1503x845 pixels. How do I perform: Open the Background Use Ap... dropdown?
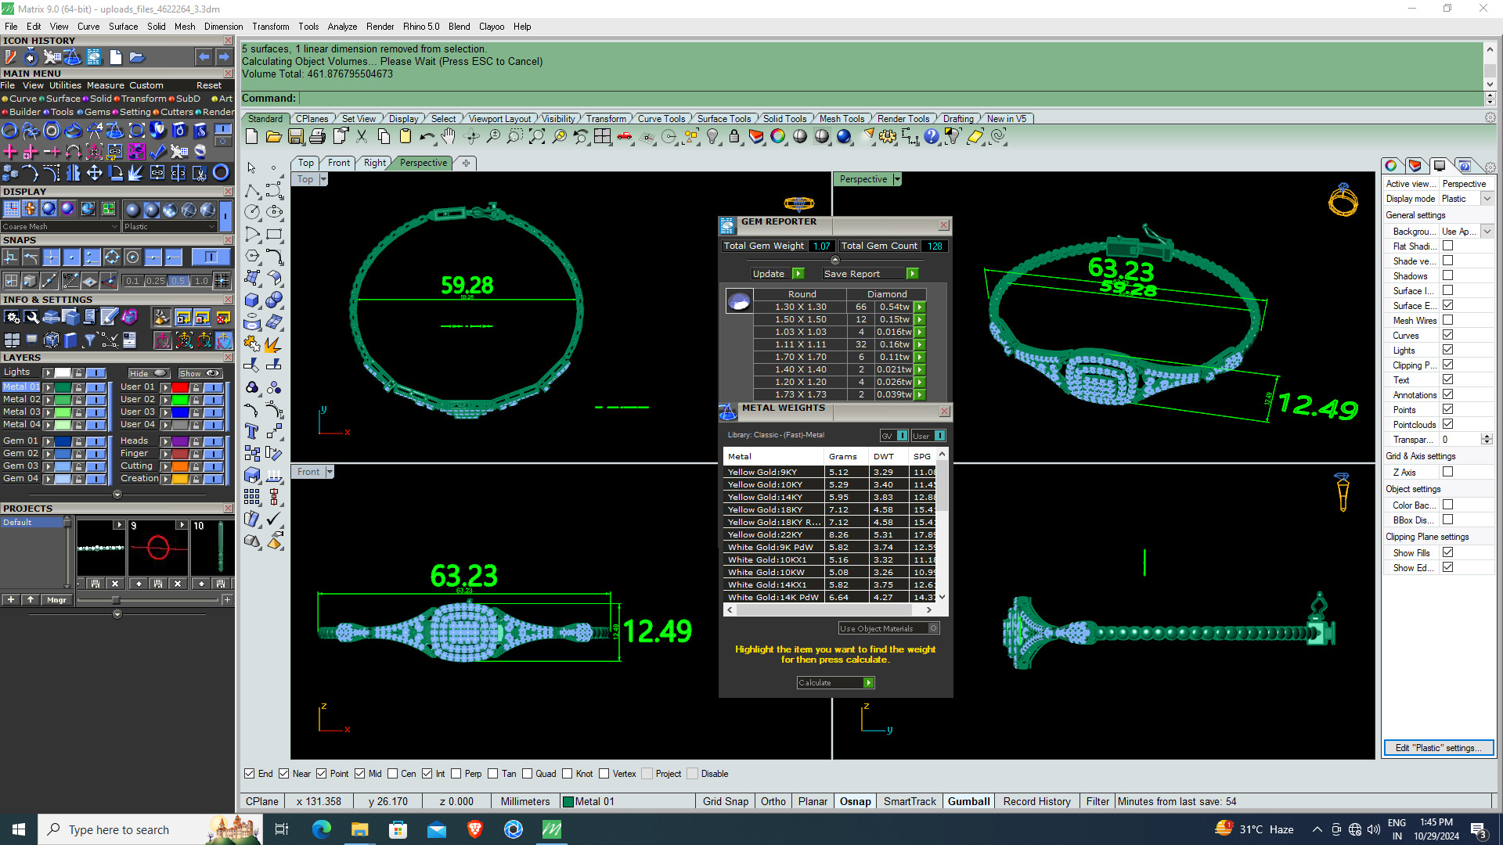click(x=1487, y=232)
